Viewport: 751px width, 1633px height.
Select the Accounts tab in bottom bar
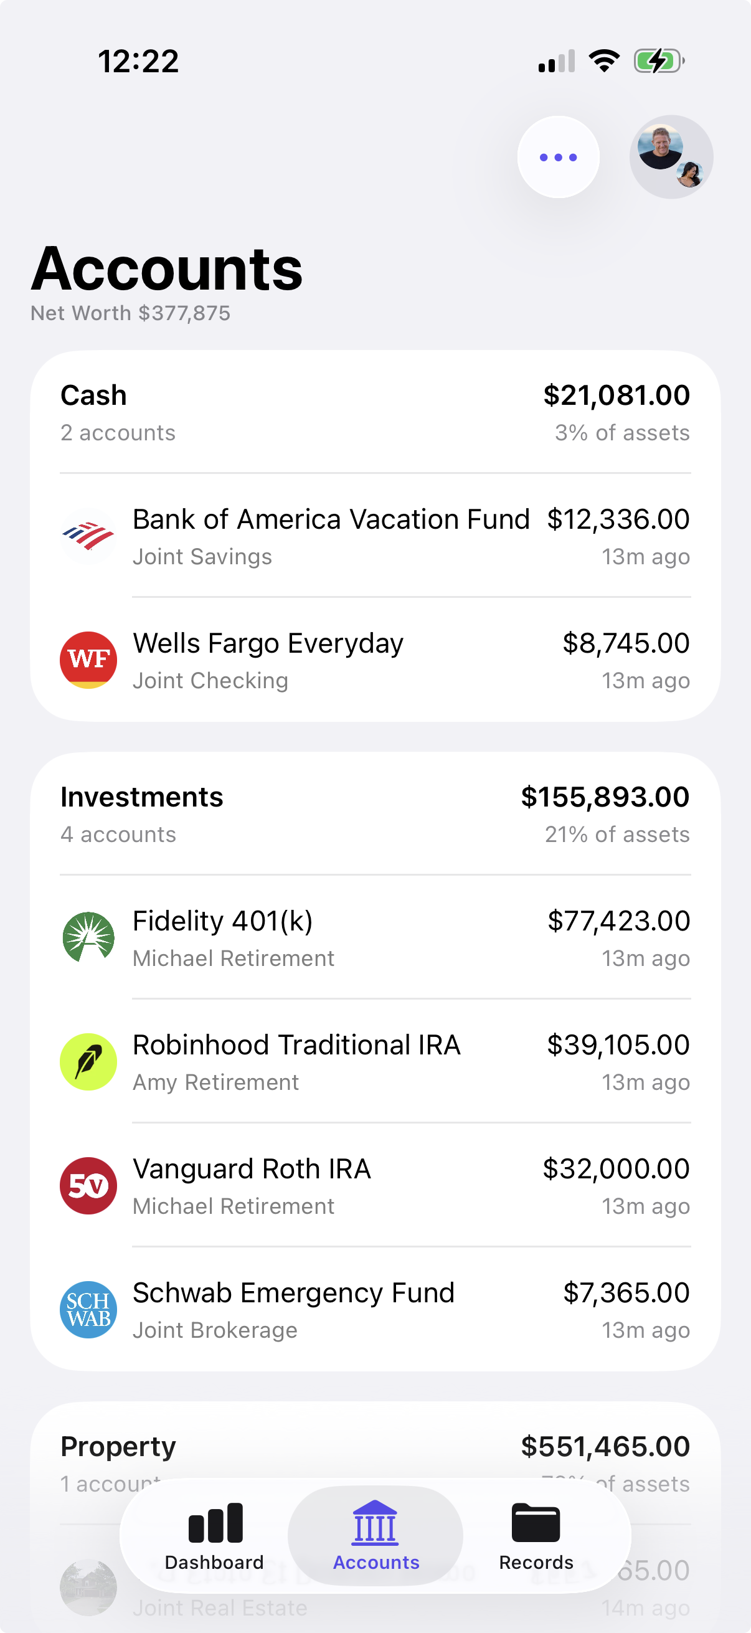[x=376, y=1535]
